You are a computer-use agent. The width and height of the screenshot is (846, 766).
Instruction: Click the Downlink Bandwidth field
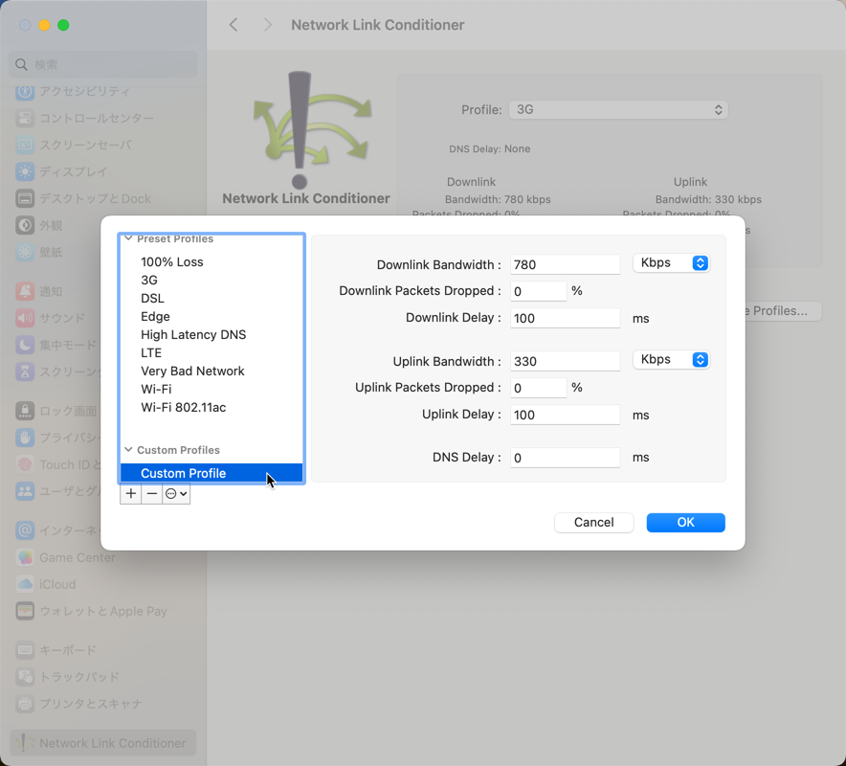point(565,264)
